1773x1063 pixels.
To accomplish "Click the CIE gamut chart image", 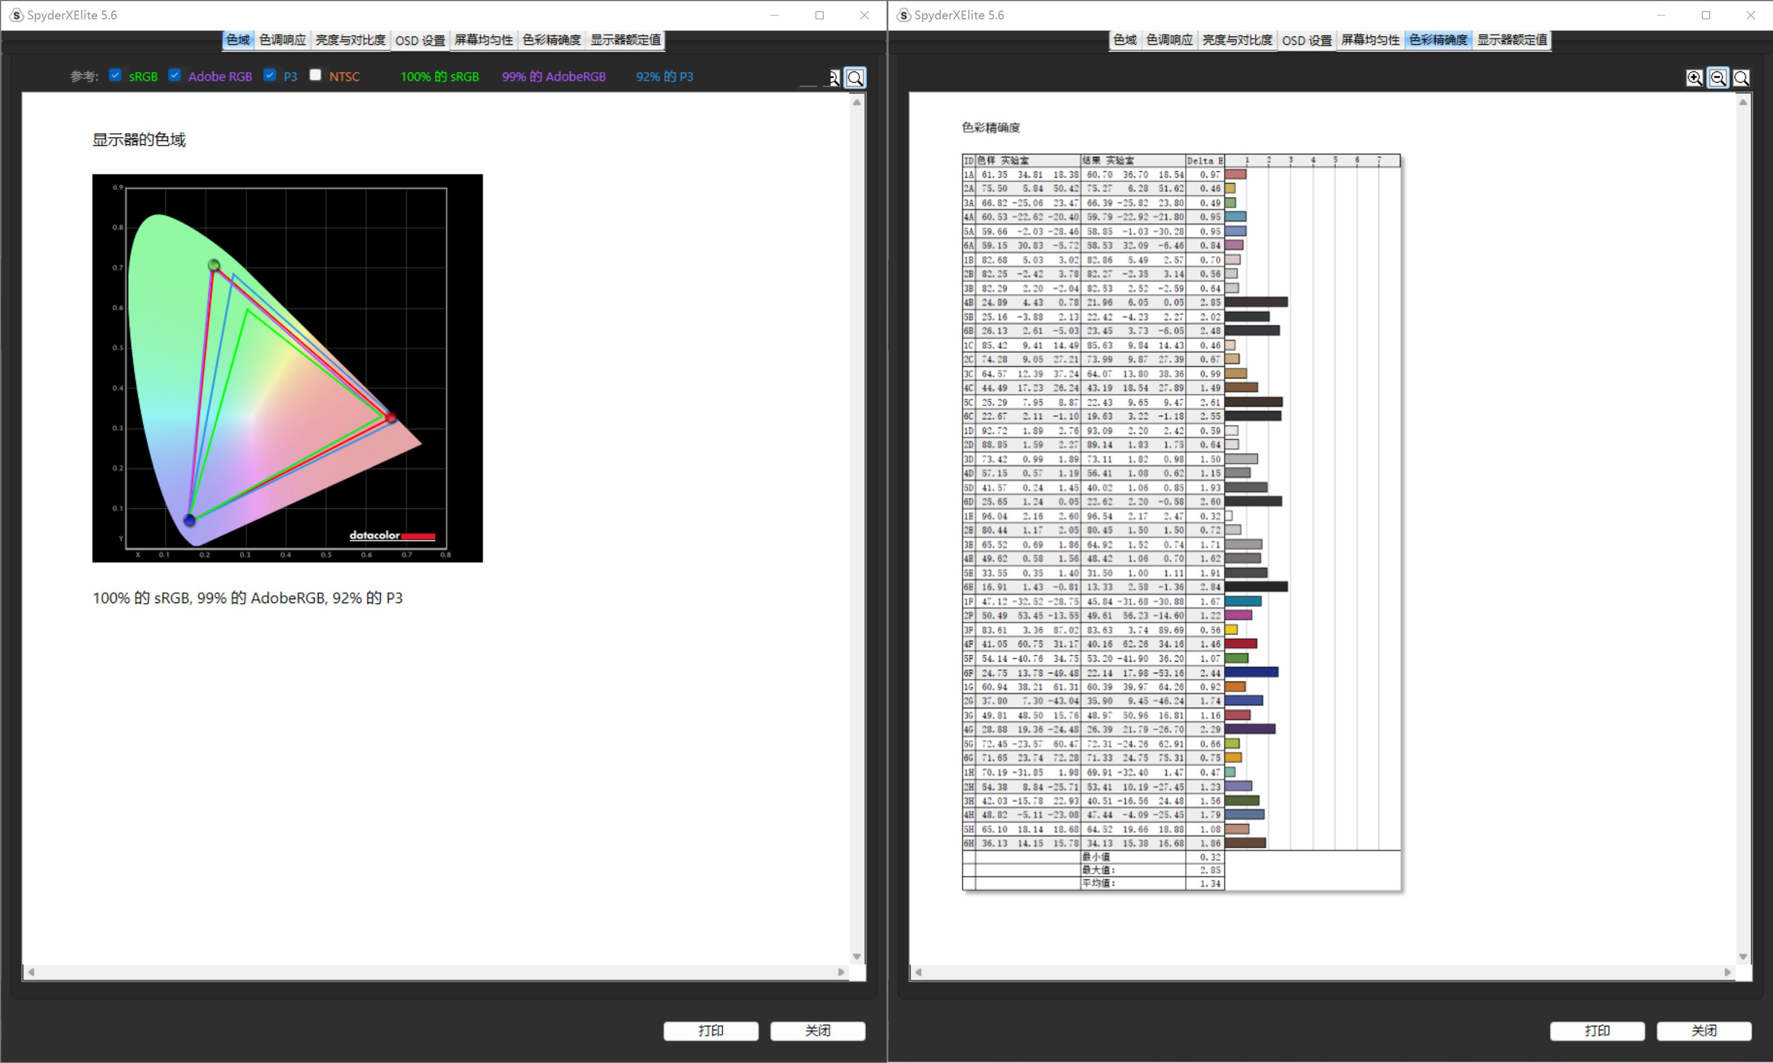I will 288,368.
